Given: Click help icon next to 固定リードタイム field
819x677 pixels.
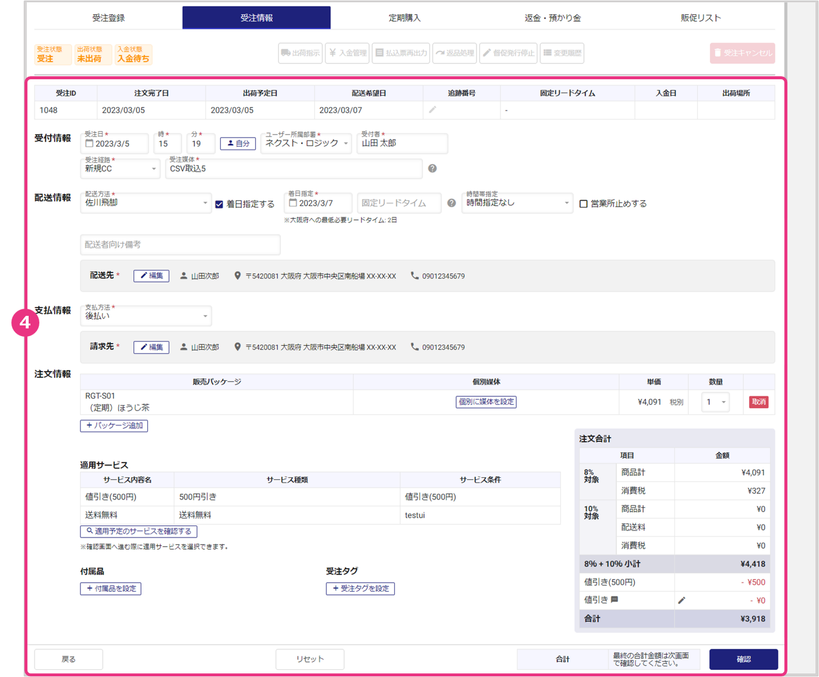Looking at the screenshot, I should point(452,203).
